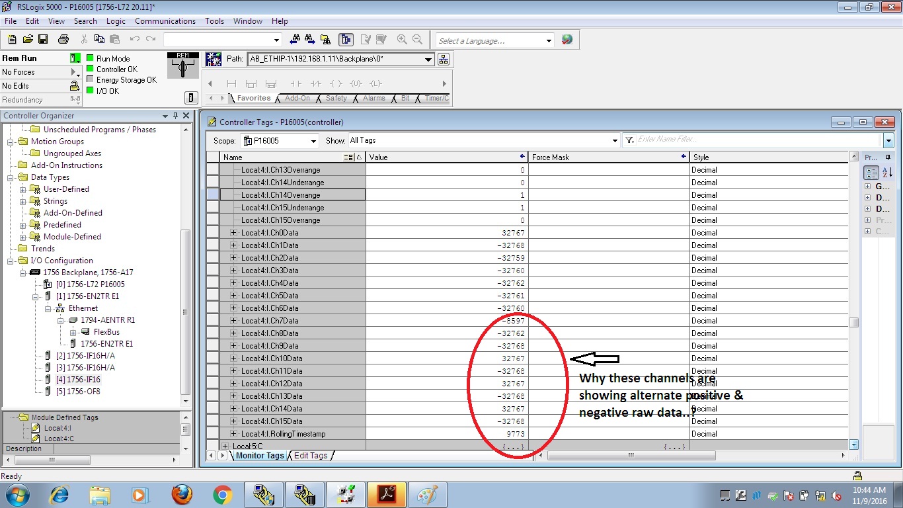Zoom out with magnifier minus icon
Screen dimensions: 903x508
coord(417,40)
